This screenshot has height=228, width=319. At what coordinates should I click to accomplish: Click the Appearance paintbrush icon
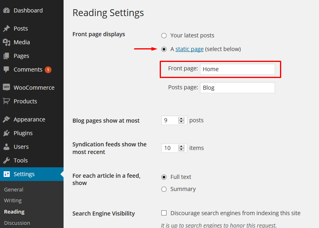pos(6,119)
